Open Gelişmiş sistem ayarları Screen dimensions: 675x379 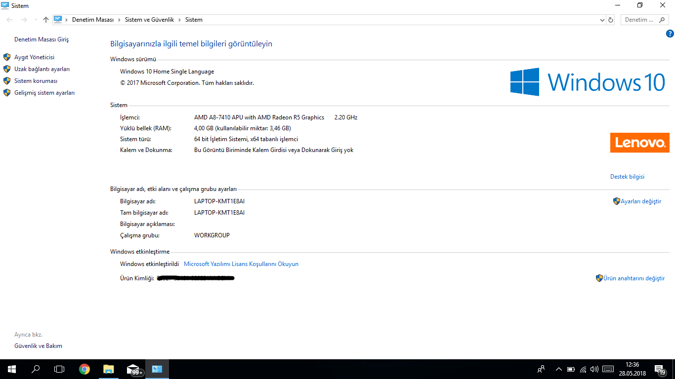tap(44, 93)
